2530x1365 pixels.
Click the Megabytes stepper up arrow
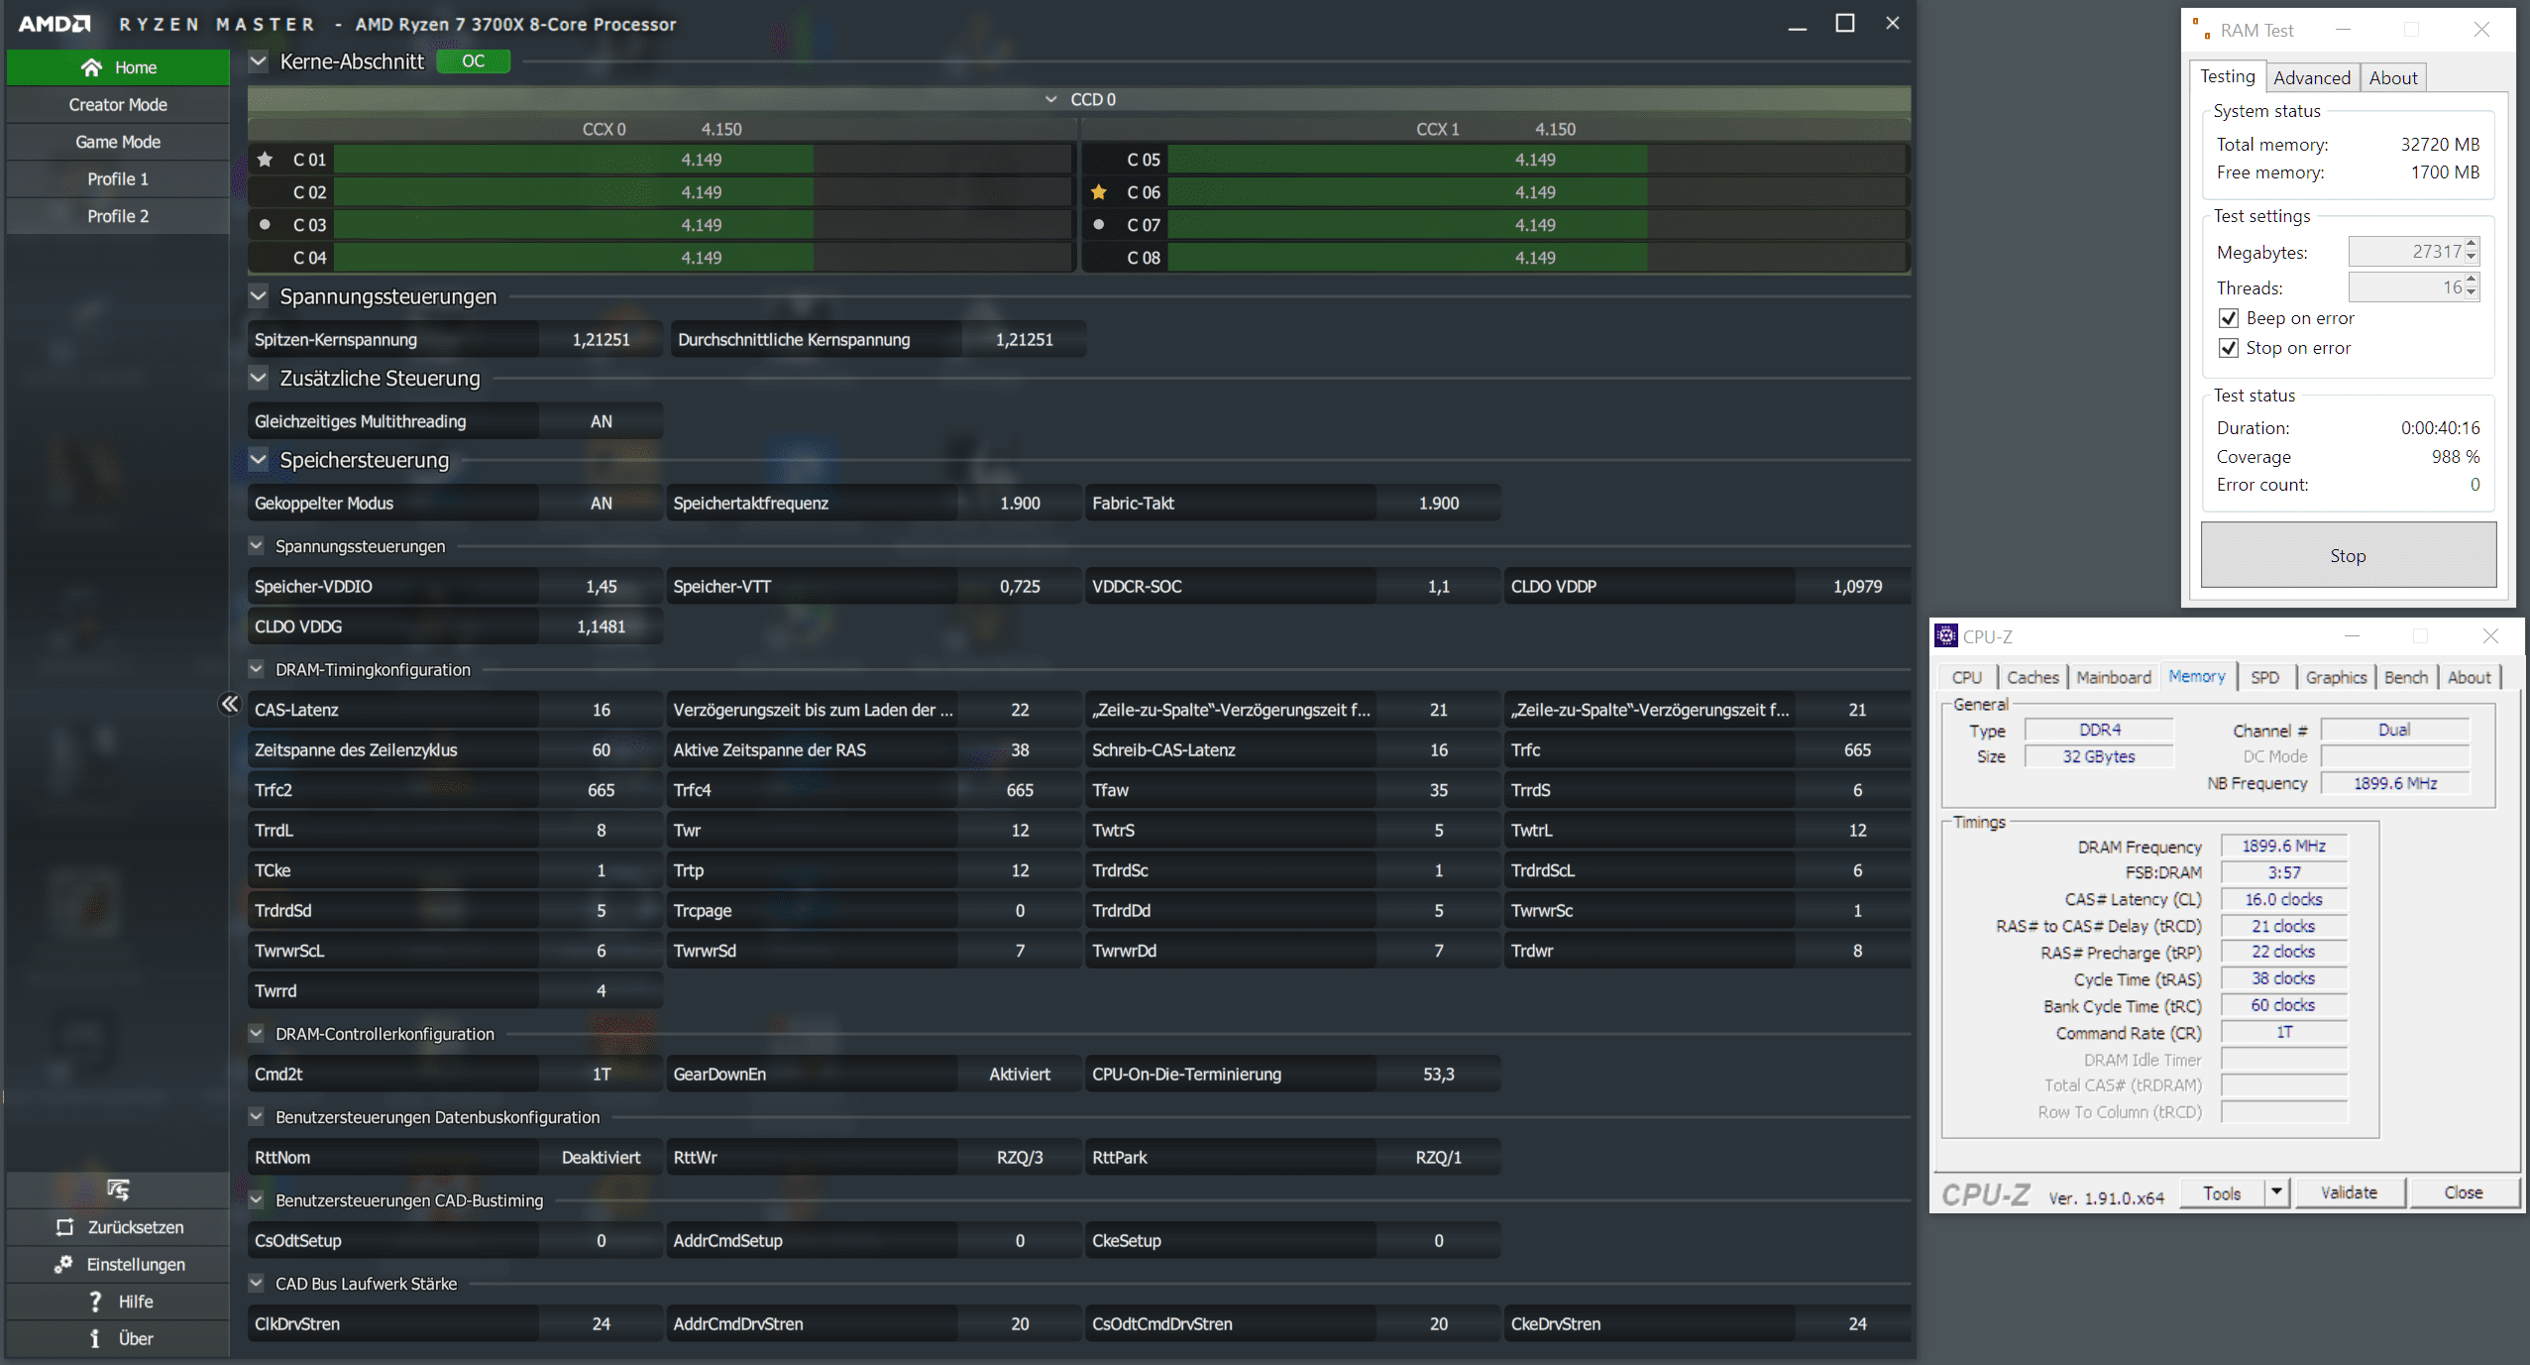(2472, 245)
